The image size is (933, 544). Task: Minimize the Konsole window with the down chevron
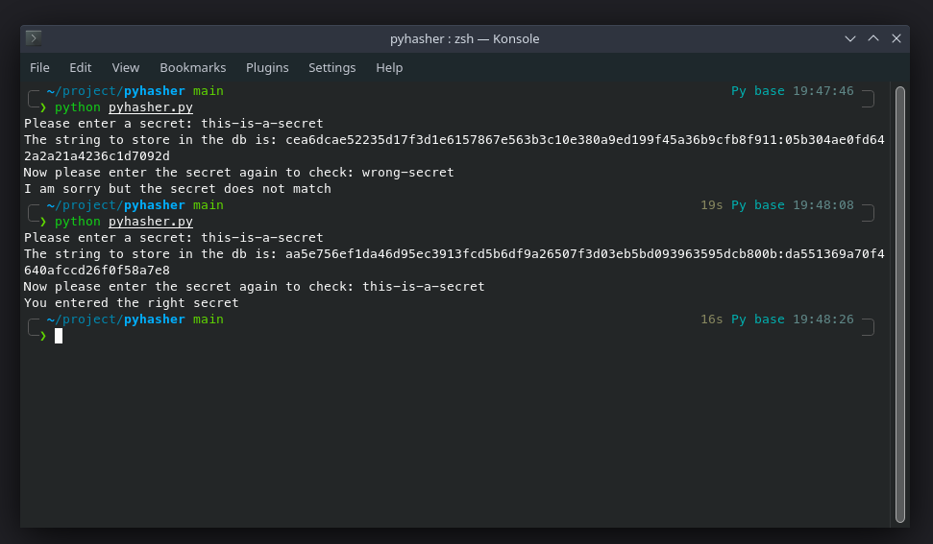[850, 38]
